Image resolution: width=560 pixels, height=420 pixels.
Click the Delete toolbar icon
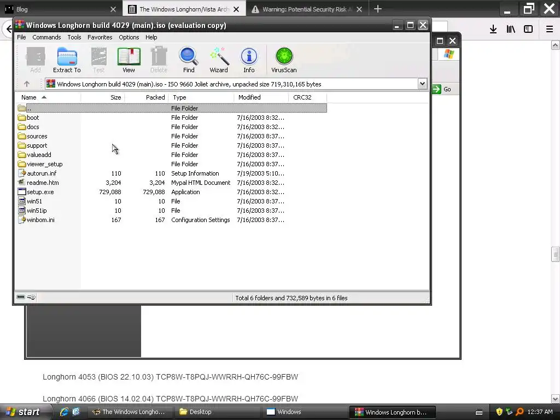pos(159,60)
